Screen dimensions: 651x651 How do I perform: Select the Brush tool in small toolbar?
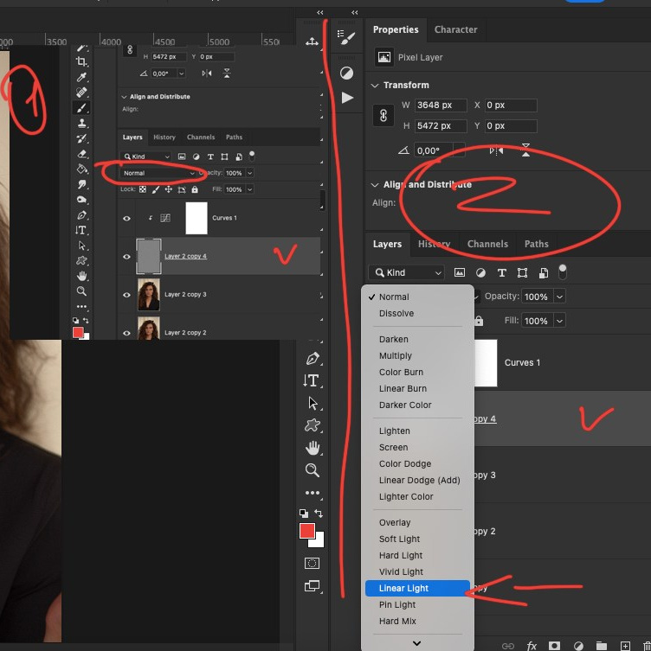81,107
